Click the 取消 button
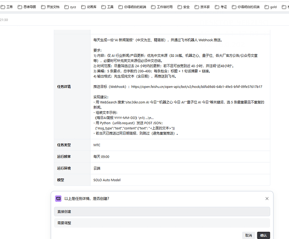Viewport: 289px width, 239px height. pos(248,235)
